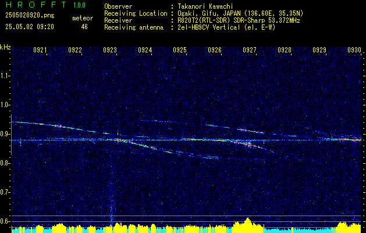
Task: Click the 0.6 kHz frequency axis label
Action: click(x=5, y=221)
